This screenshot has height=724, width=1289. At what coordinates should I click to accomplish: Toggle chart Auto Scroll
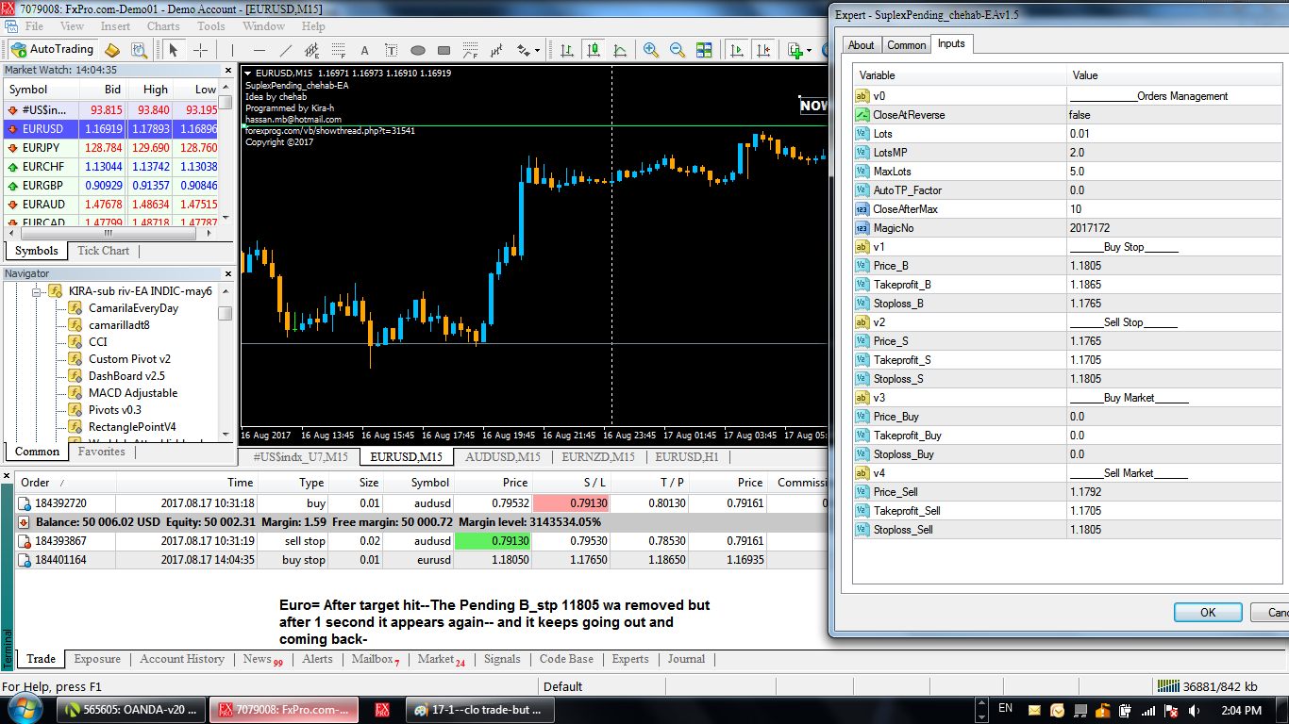point(737,50)
